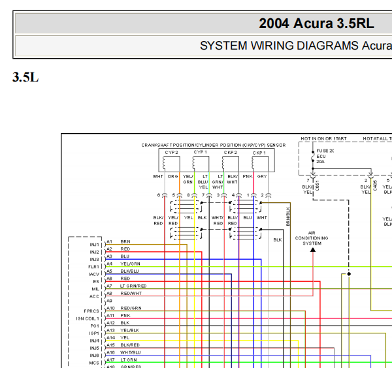This screenshot has height=368, width=392.
Task: Click the "INJ5" signal name
Action: tap(95, 348)
